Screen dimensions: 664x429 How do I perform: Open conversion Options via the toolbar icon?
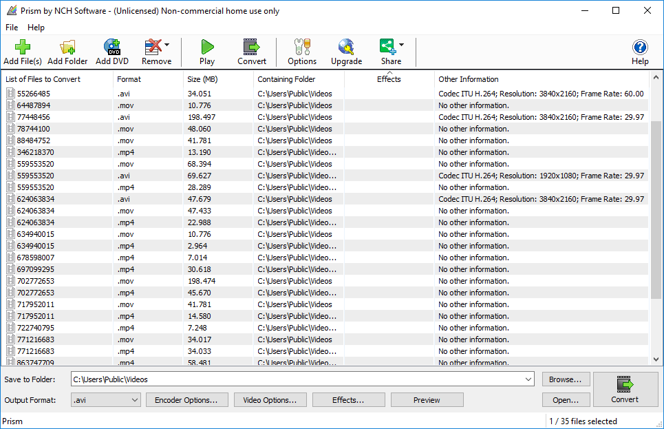coord(301,47)
